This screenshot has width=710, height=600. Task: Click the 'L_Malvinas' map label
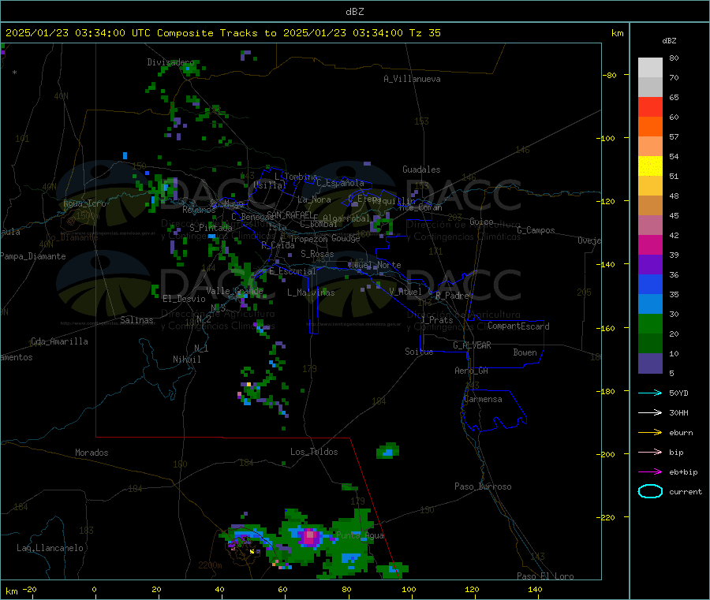coord(311,293)
